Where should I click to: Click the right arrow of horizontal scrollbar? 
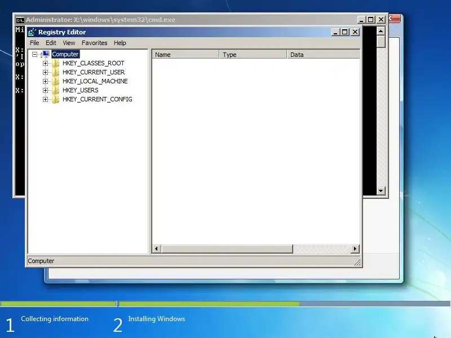pos(355,248)
